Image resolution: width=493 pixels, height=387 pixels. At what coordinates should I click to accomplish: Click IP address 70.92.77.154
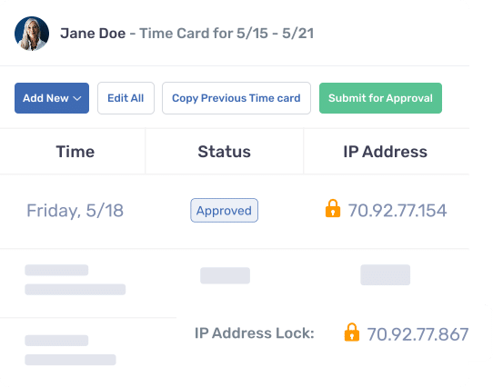click(x=397, y=211)
